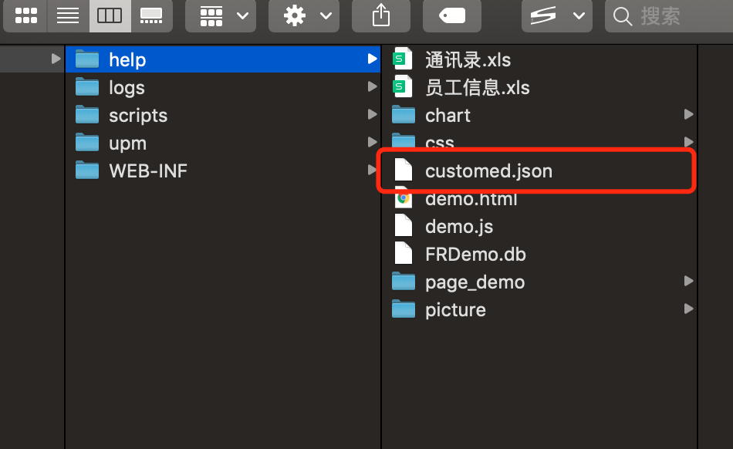Viewport: 733px width, 449px height.
Task: Select the 通讯录.xls spreadsheet file
Action: coord(468,60)
